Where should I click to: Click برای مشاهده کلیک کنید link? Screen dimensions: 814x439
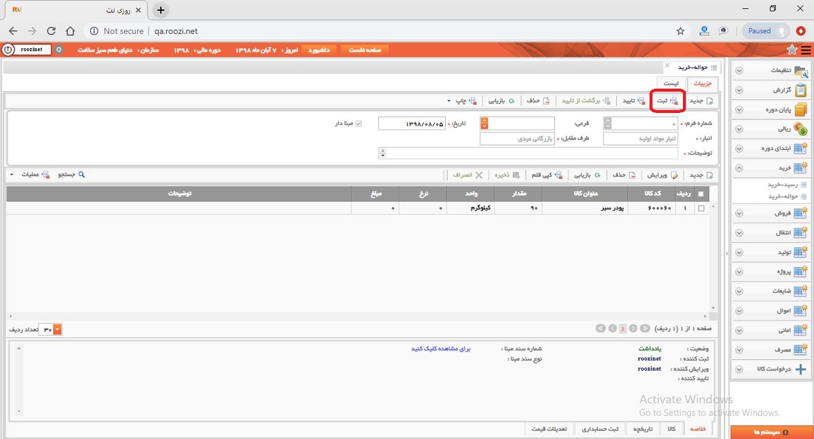pyautogui.click(x=441, y=349)
